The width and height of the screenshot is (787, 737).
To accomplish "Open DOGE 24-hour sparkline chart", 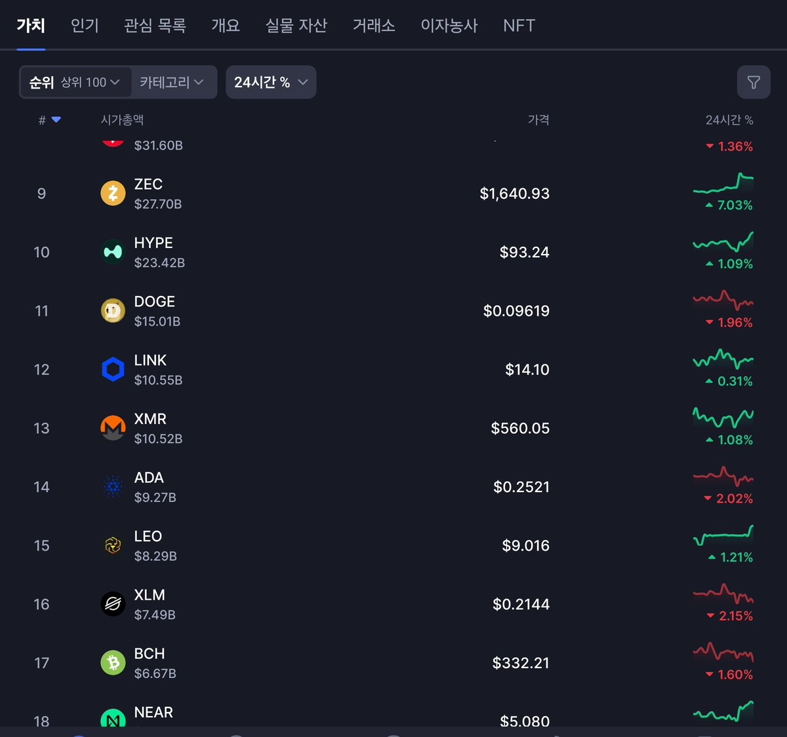I will pyautogui.click(x=723, y=301).
